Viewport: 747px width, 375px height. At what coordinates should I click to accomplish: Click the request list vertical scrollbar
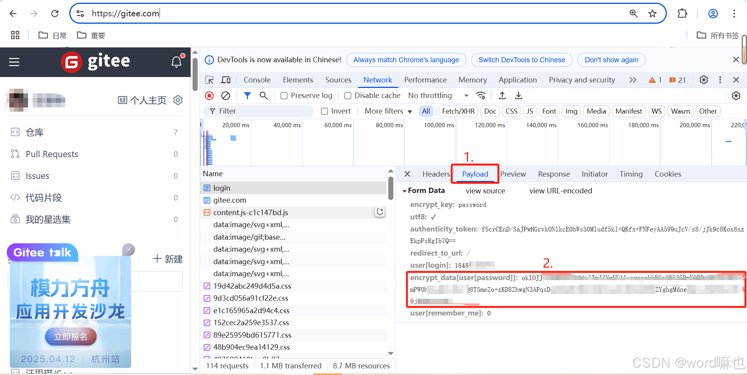[x=391, y=188]
